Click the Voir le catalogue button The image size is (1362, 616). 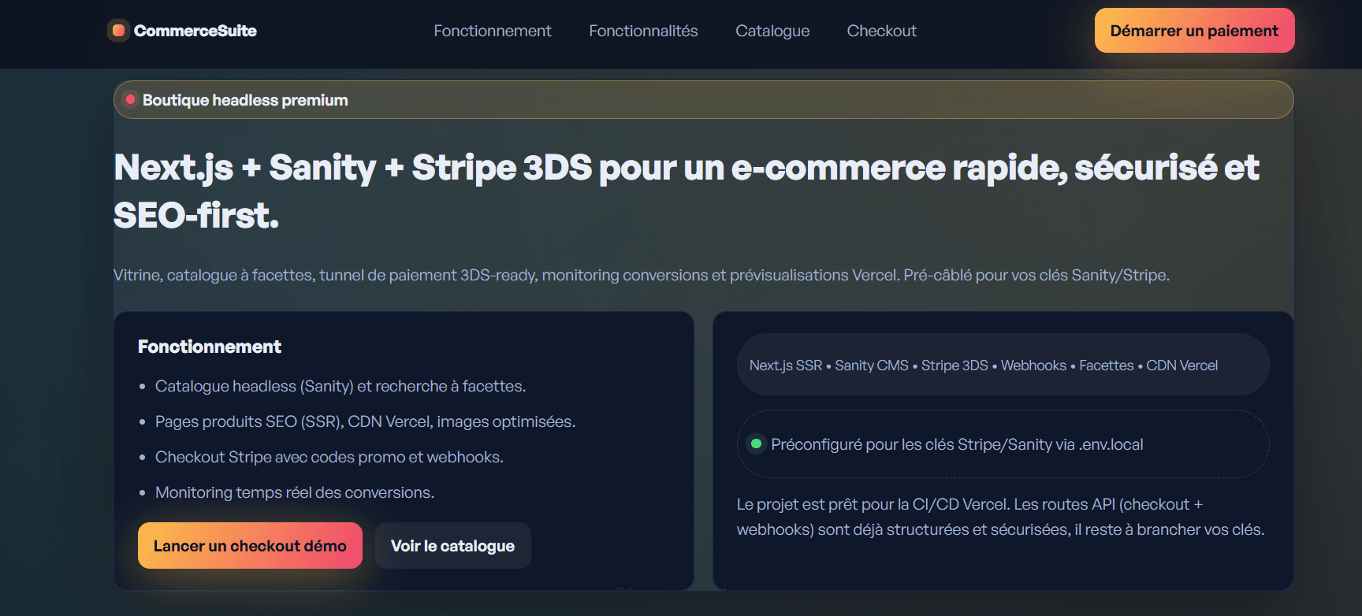(452, 546)
